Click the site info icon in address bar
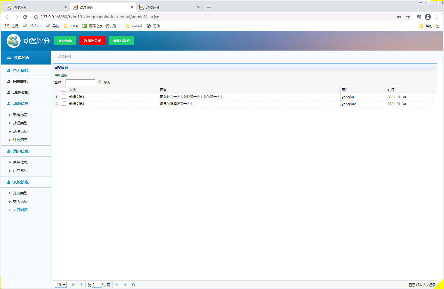This screenshot has width=444, height=289. pos(36,17)
